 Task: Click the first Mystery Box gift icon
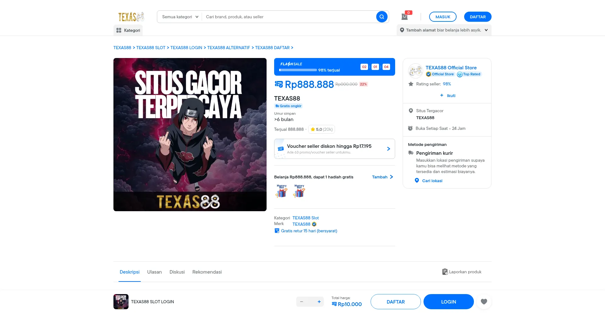281,191
